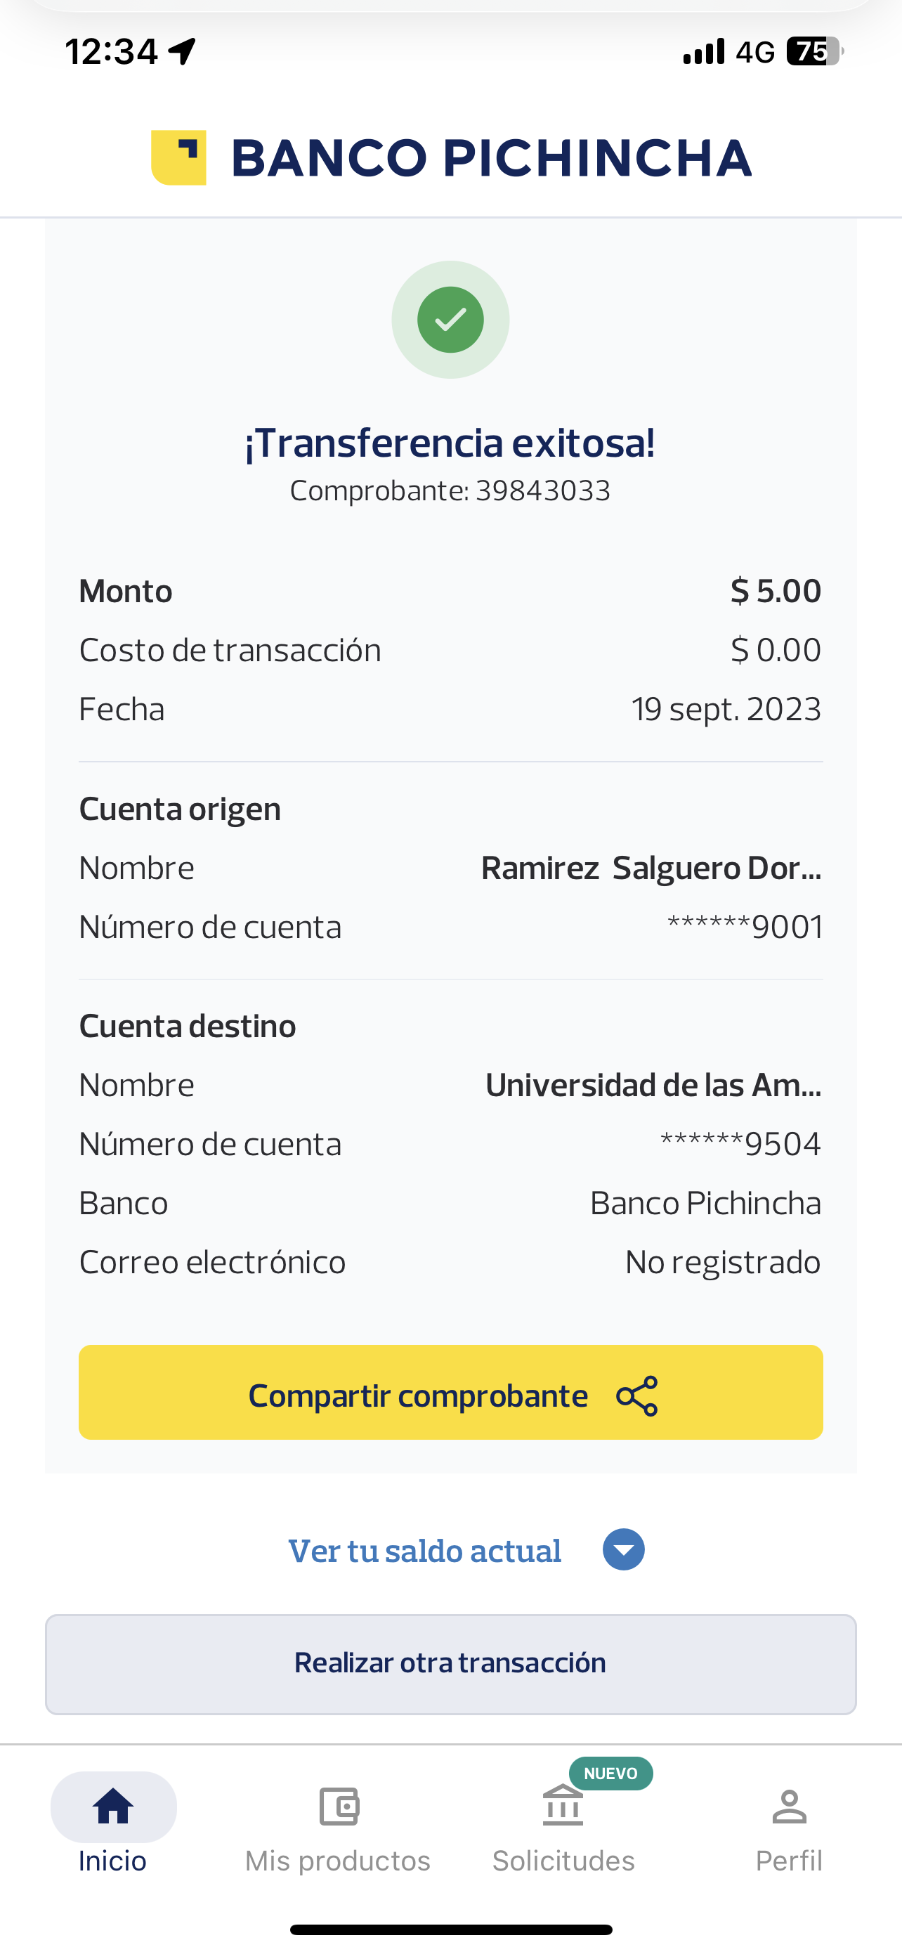Tap the Solicitudes bank building icon
This screenshot has width=902, height=1952.
pos(563,1807)
